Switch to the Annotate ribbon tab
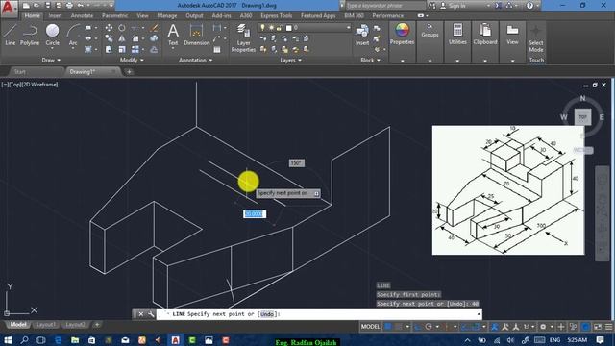Image resolution: width=615 pixels, height=346 pixels. click(82, 15)
